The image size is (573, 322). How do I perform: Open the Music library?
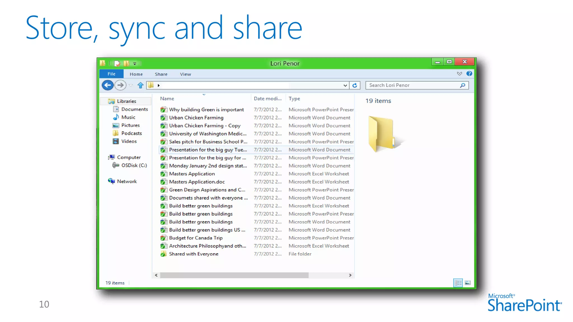(x=128, y=117)
